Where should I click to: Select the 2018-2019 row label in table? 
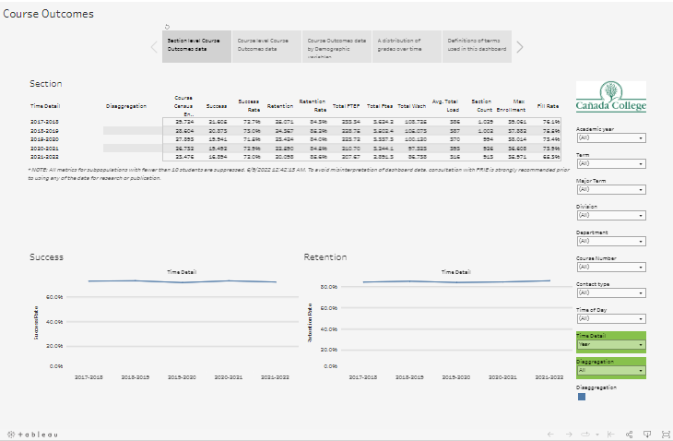[44, 131]
